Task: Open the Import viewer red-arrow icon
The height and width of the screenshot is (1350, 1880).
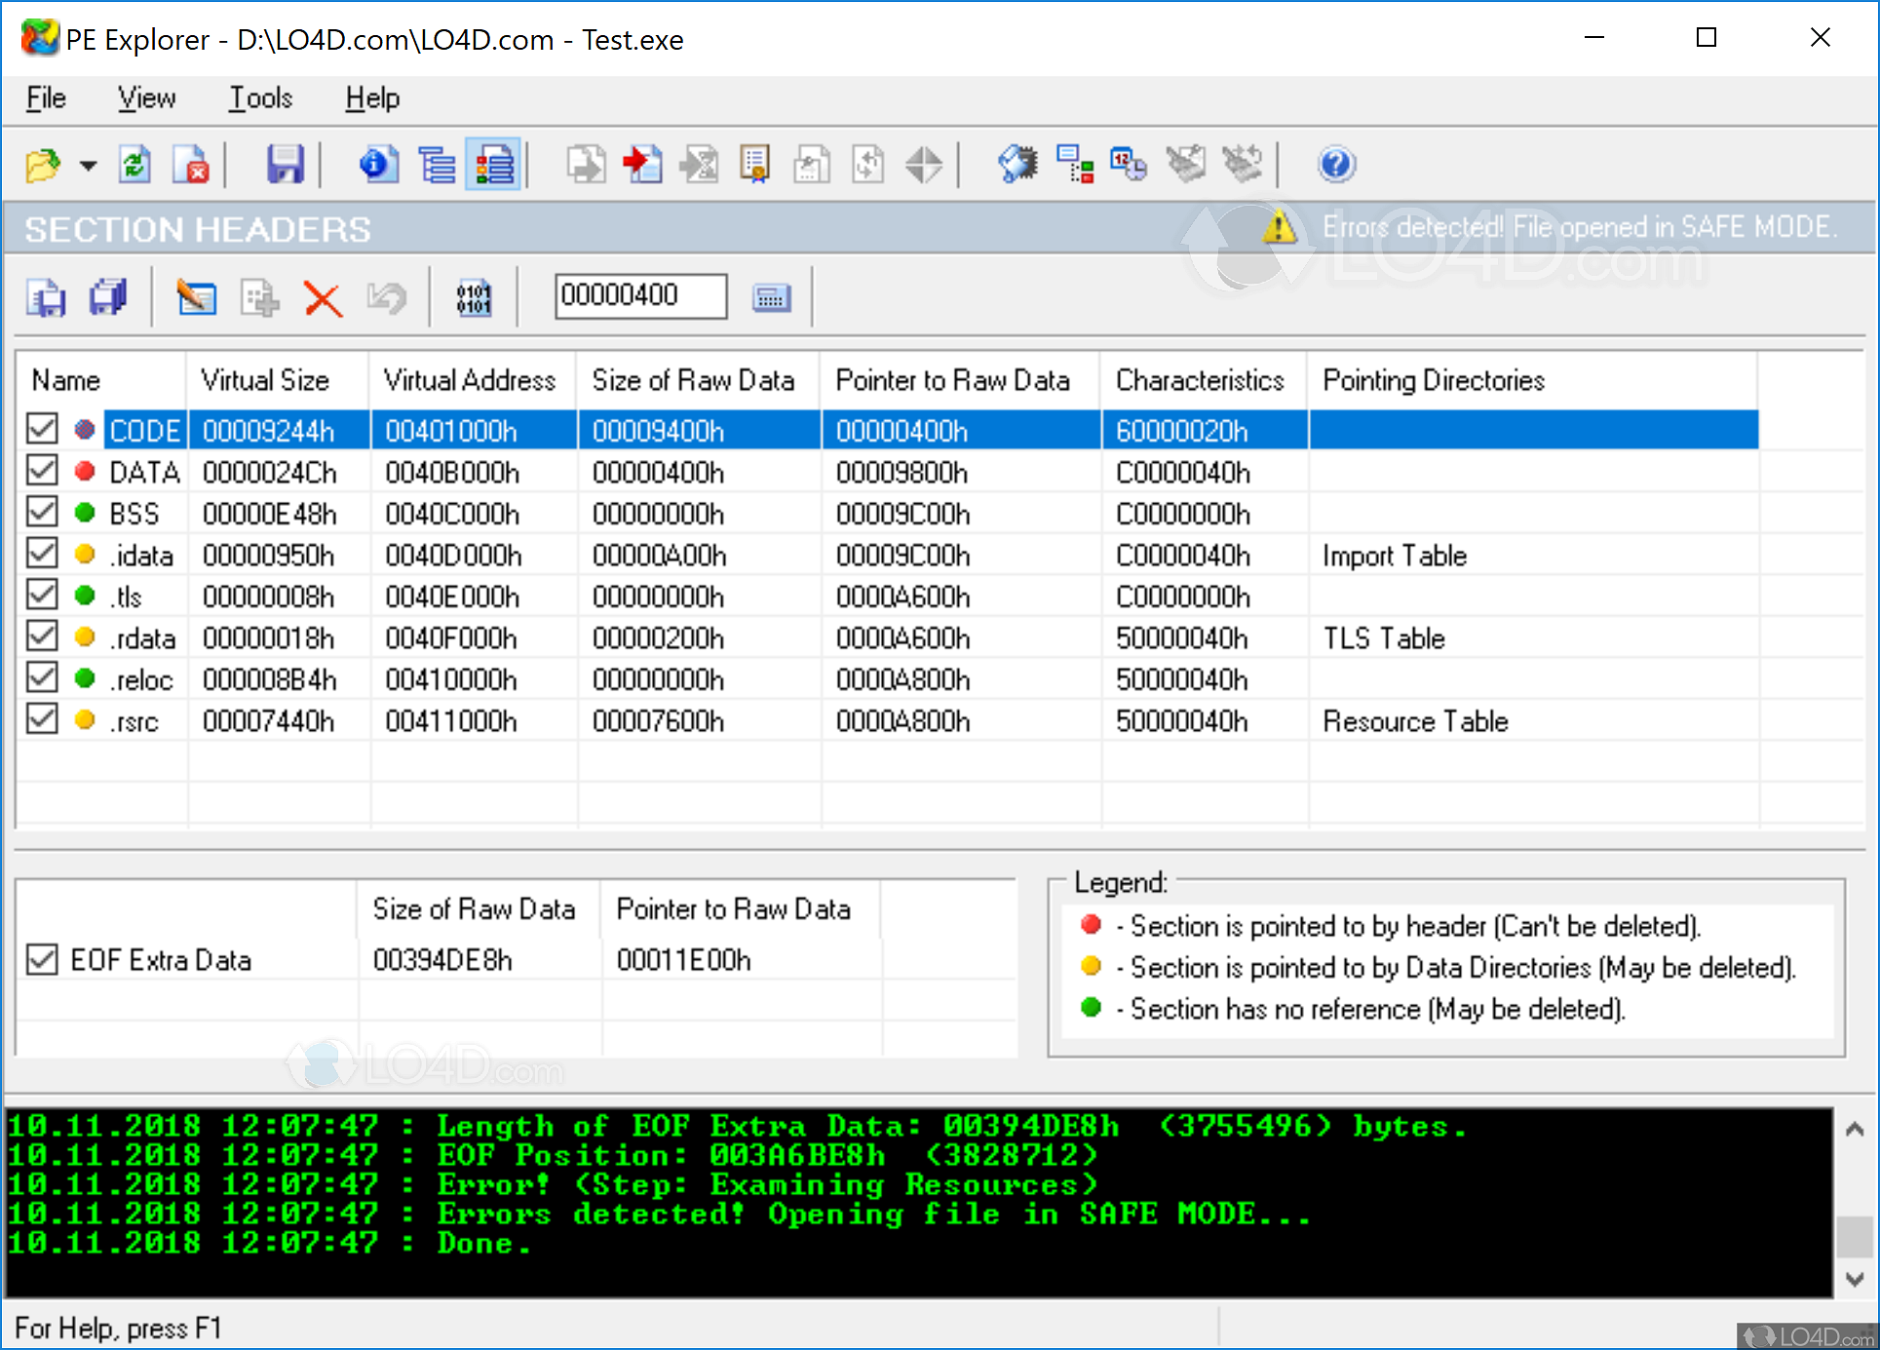Action: click(x=642, y=165)
